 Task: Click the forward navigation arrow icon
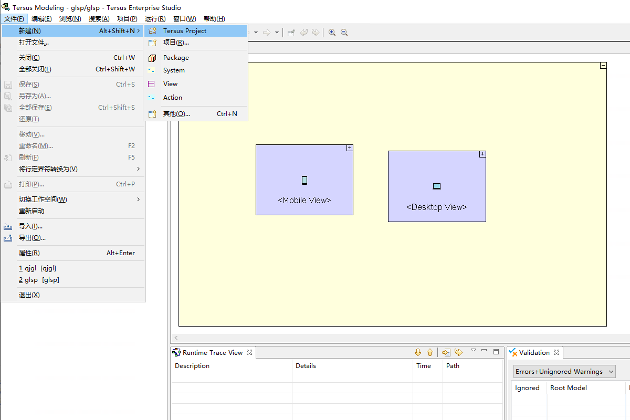point(267,33)
